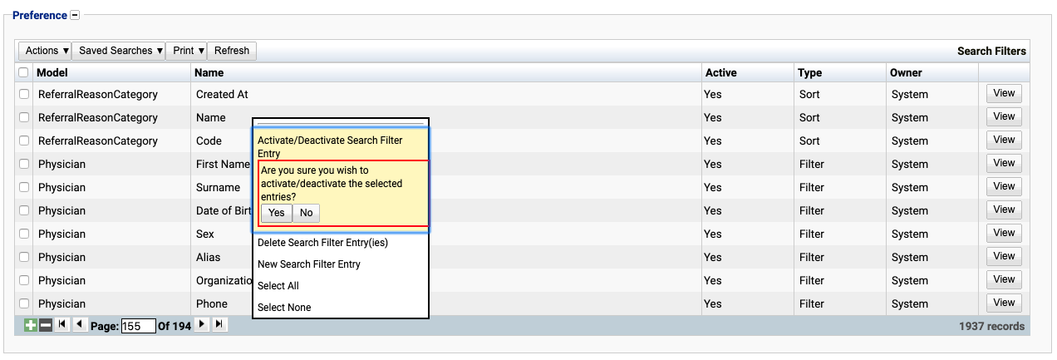Check the Physician First Name row checkbox

24,165
